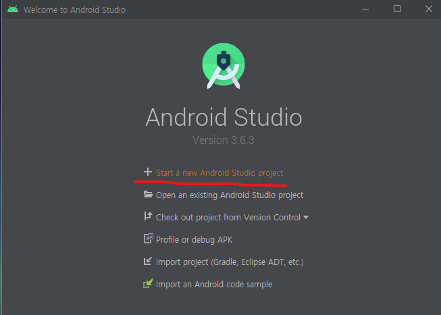
Task: Select Profile or debug APK
Action: click(x=194, y=240)
